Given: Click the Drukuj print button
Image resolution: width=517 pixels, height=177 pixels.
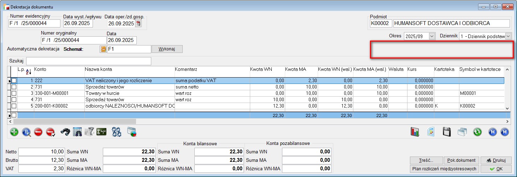Looking at the screenshot, I should 496,160.
